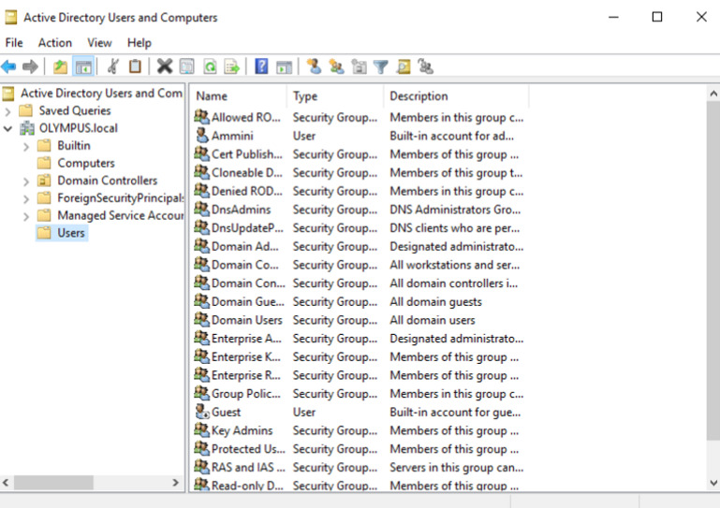Open the View menu

[99, 43]
